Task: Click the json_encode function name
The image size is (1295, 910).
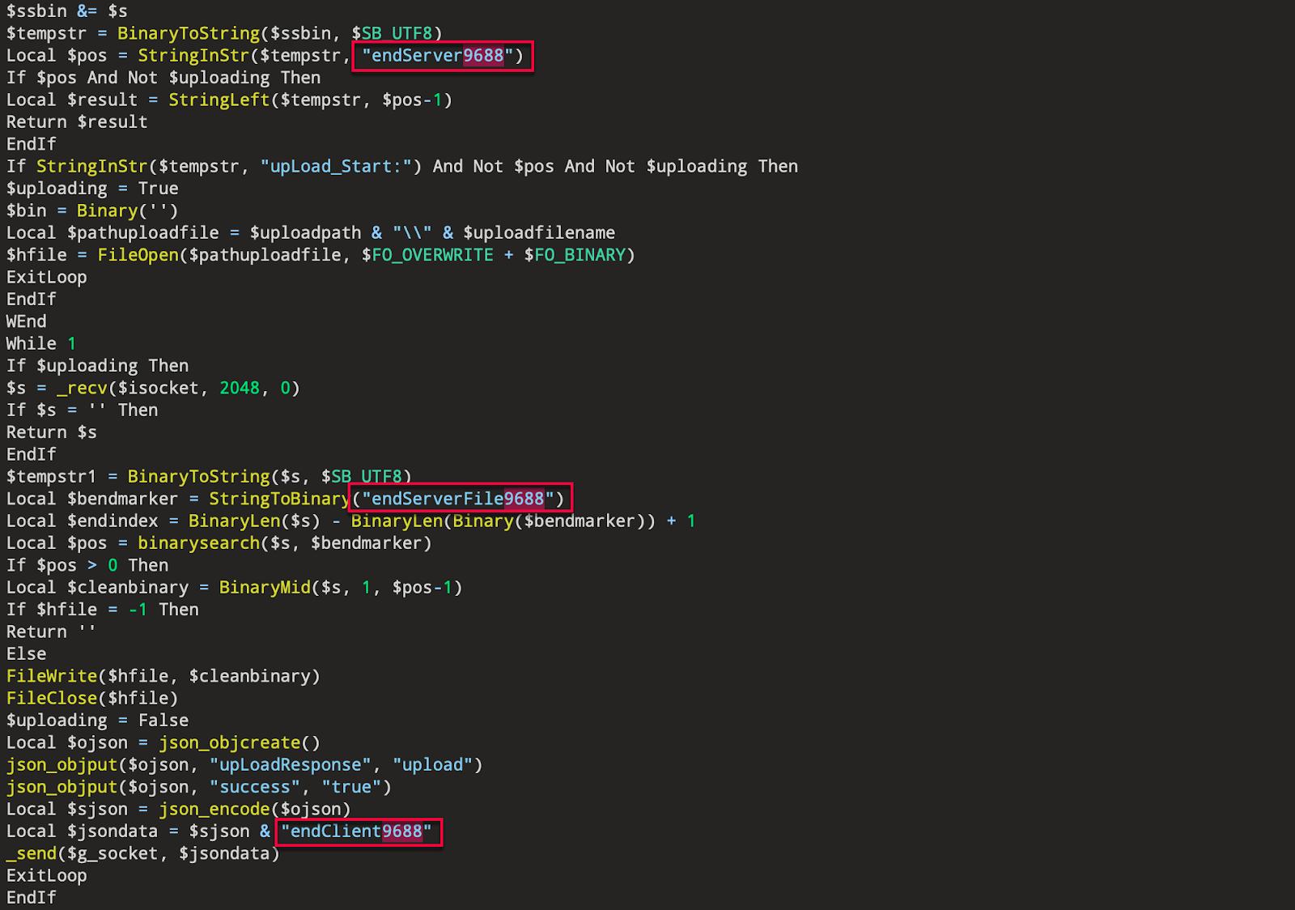Action: pyautogui.click(x=214, y=808)
